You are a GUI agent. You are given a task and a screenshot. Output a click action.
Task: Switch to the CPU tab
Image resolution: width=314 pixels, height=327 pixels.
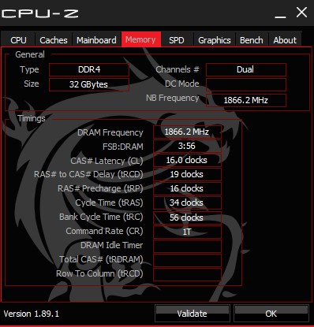[x=18, y=40]
